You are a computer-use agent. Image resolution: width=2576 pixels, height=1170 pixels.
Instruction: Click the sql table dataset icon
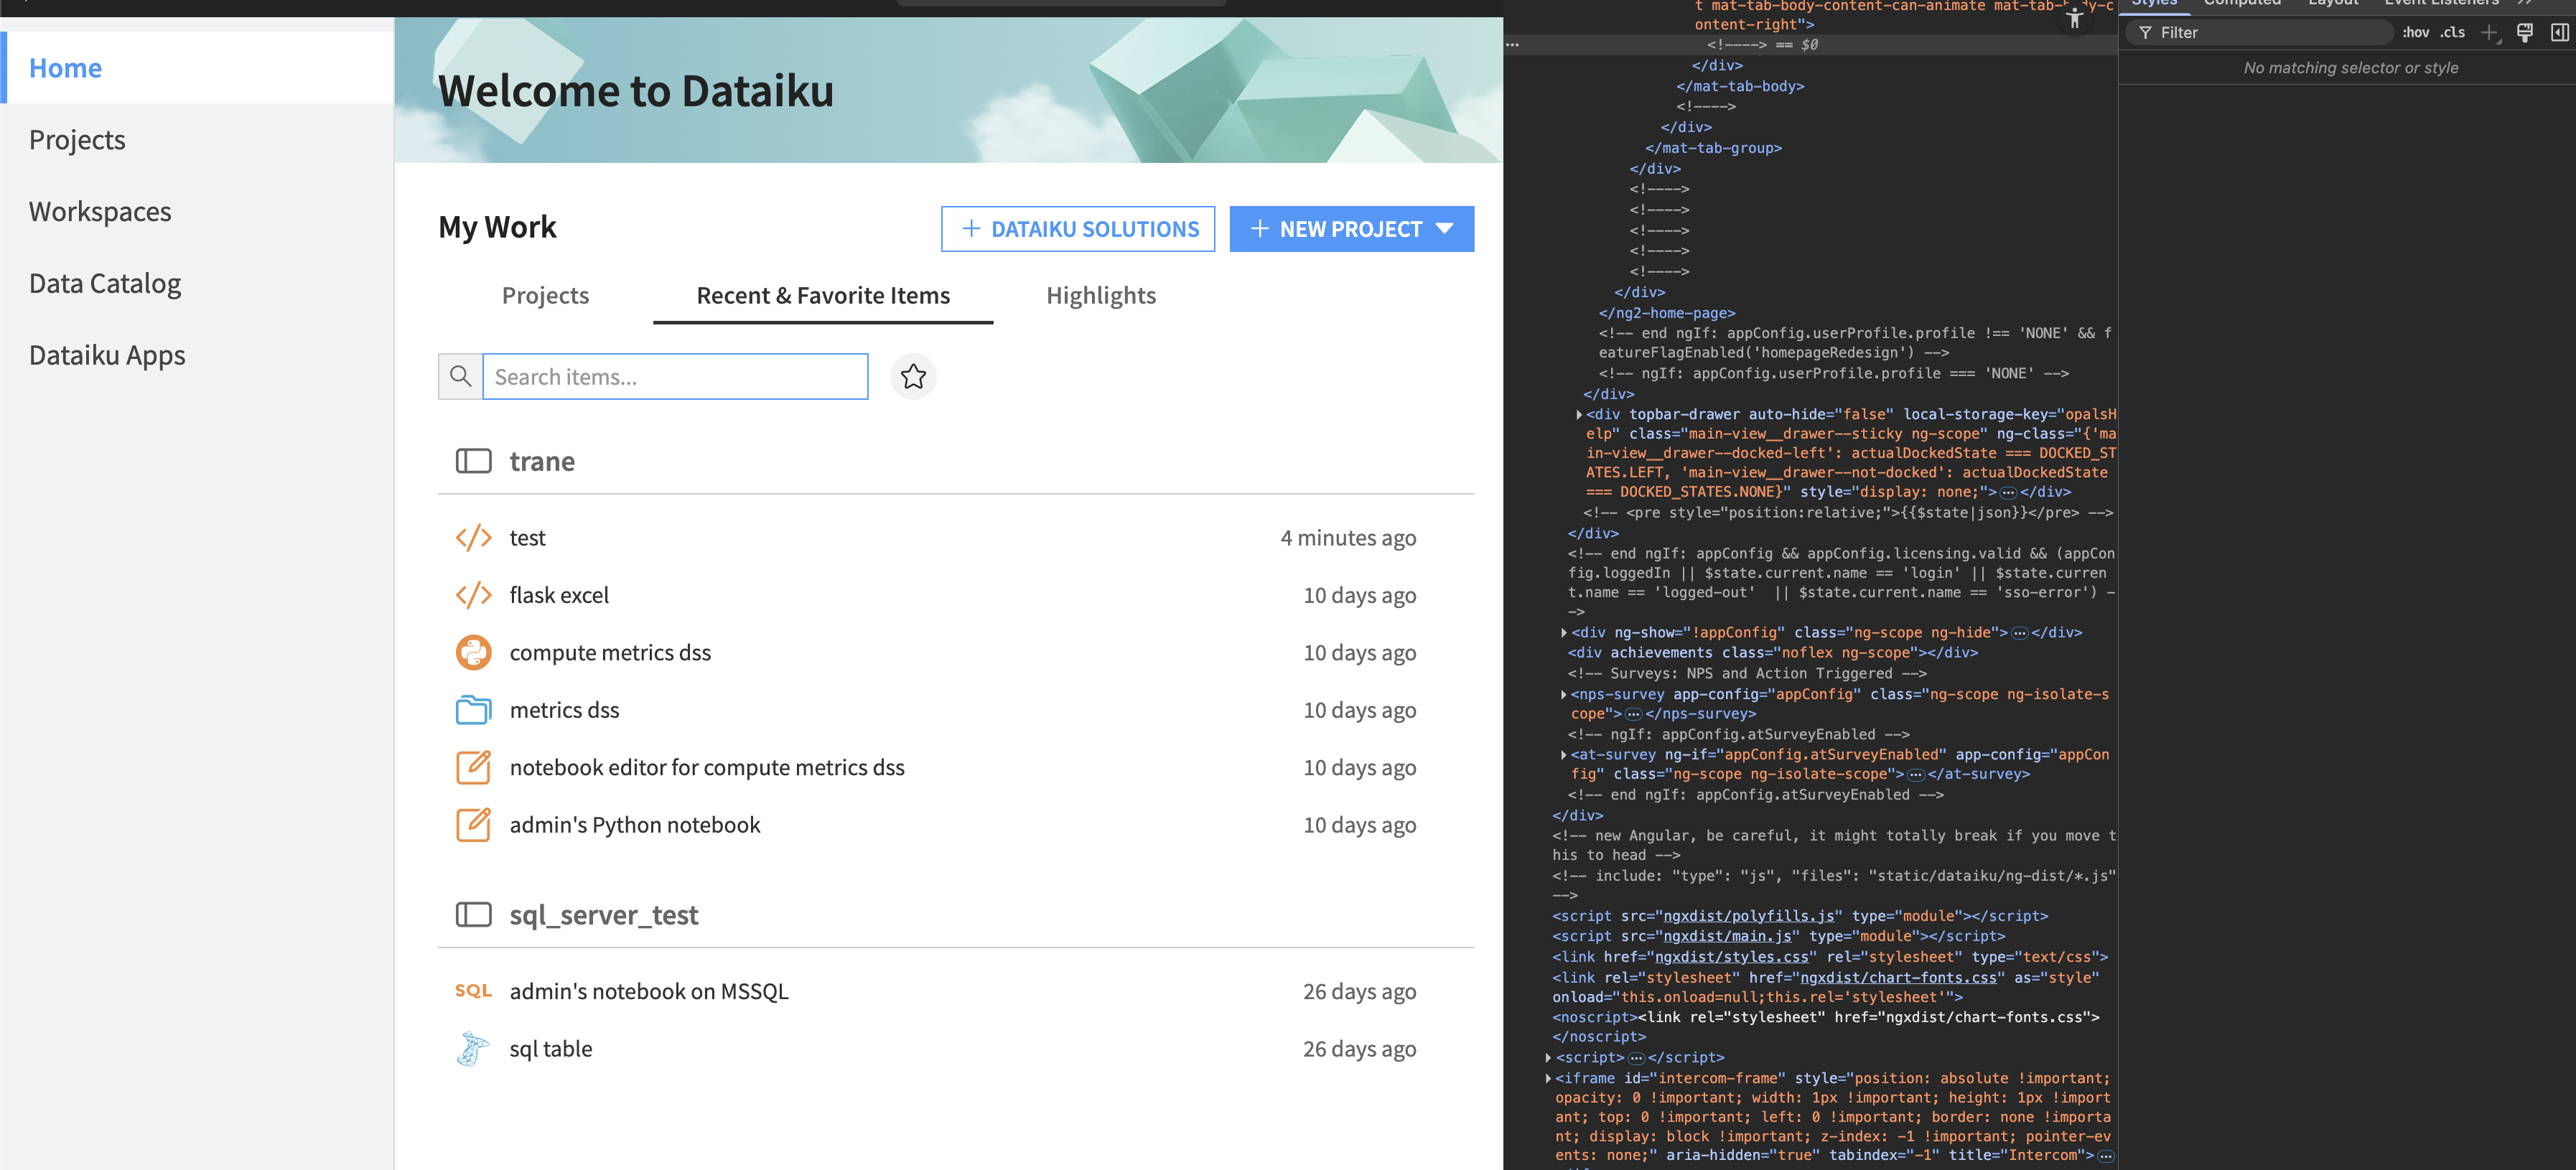(473, 1049)
